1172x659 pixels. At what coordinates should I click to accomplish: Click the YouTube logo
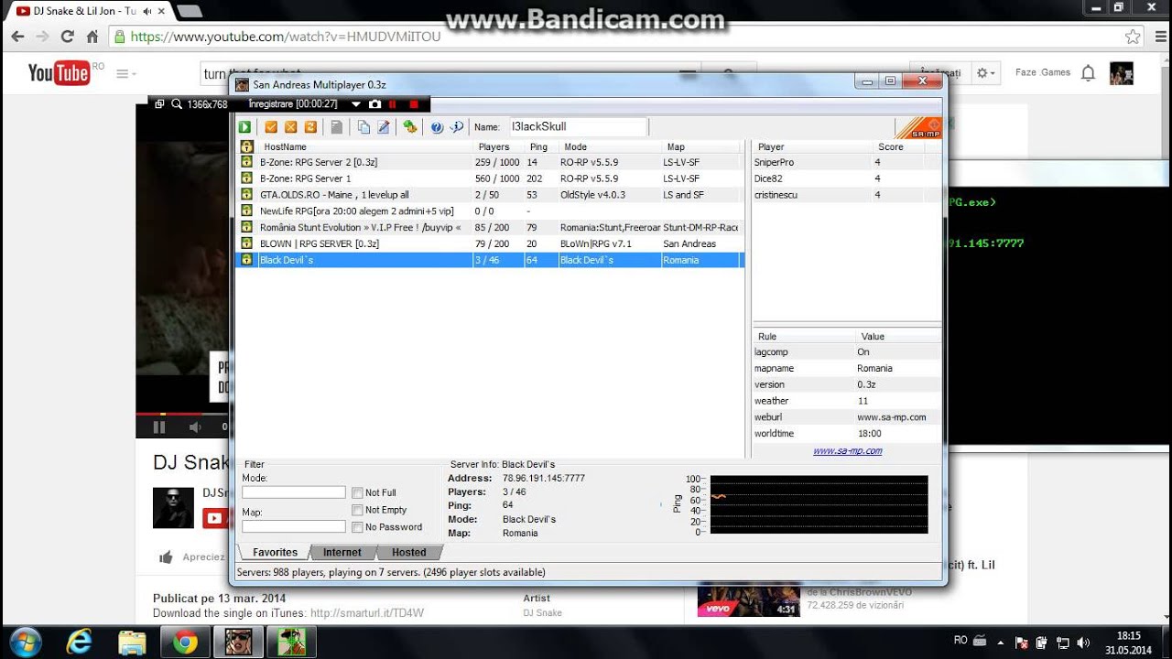click(x=60, y=73)
